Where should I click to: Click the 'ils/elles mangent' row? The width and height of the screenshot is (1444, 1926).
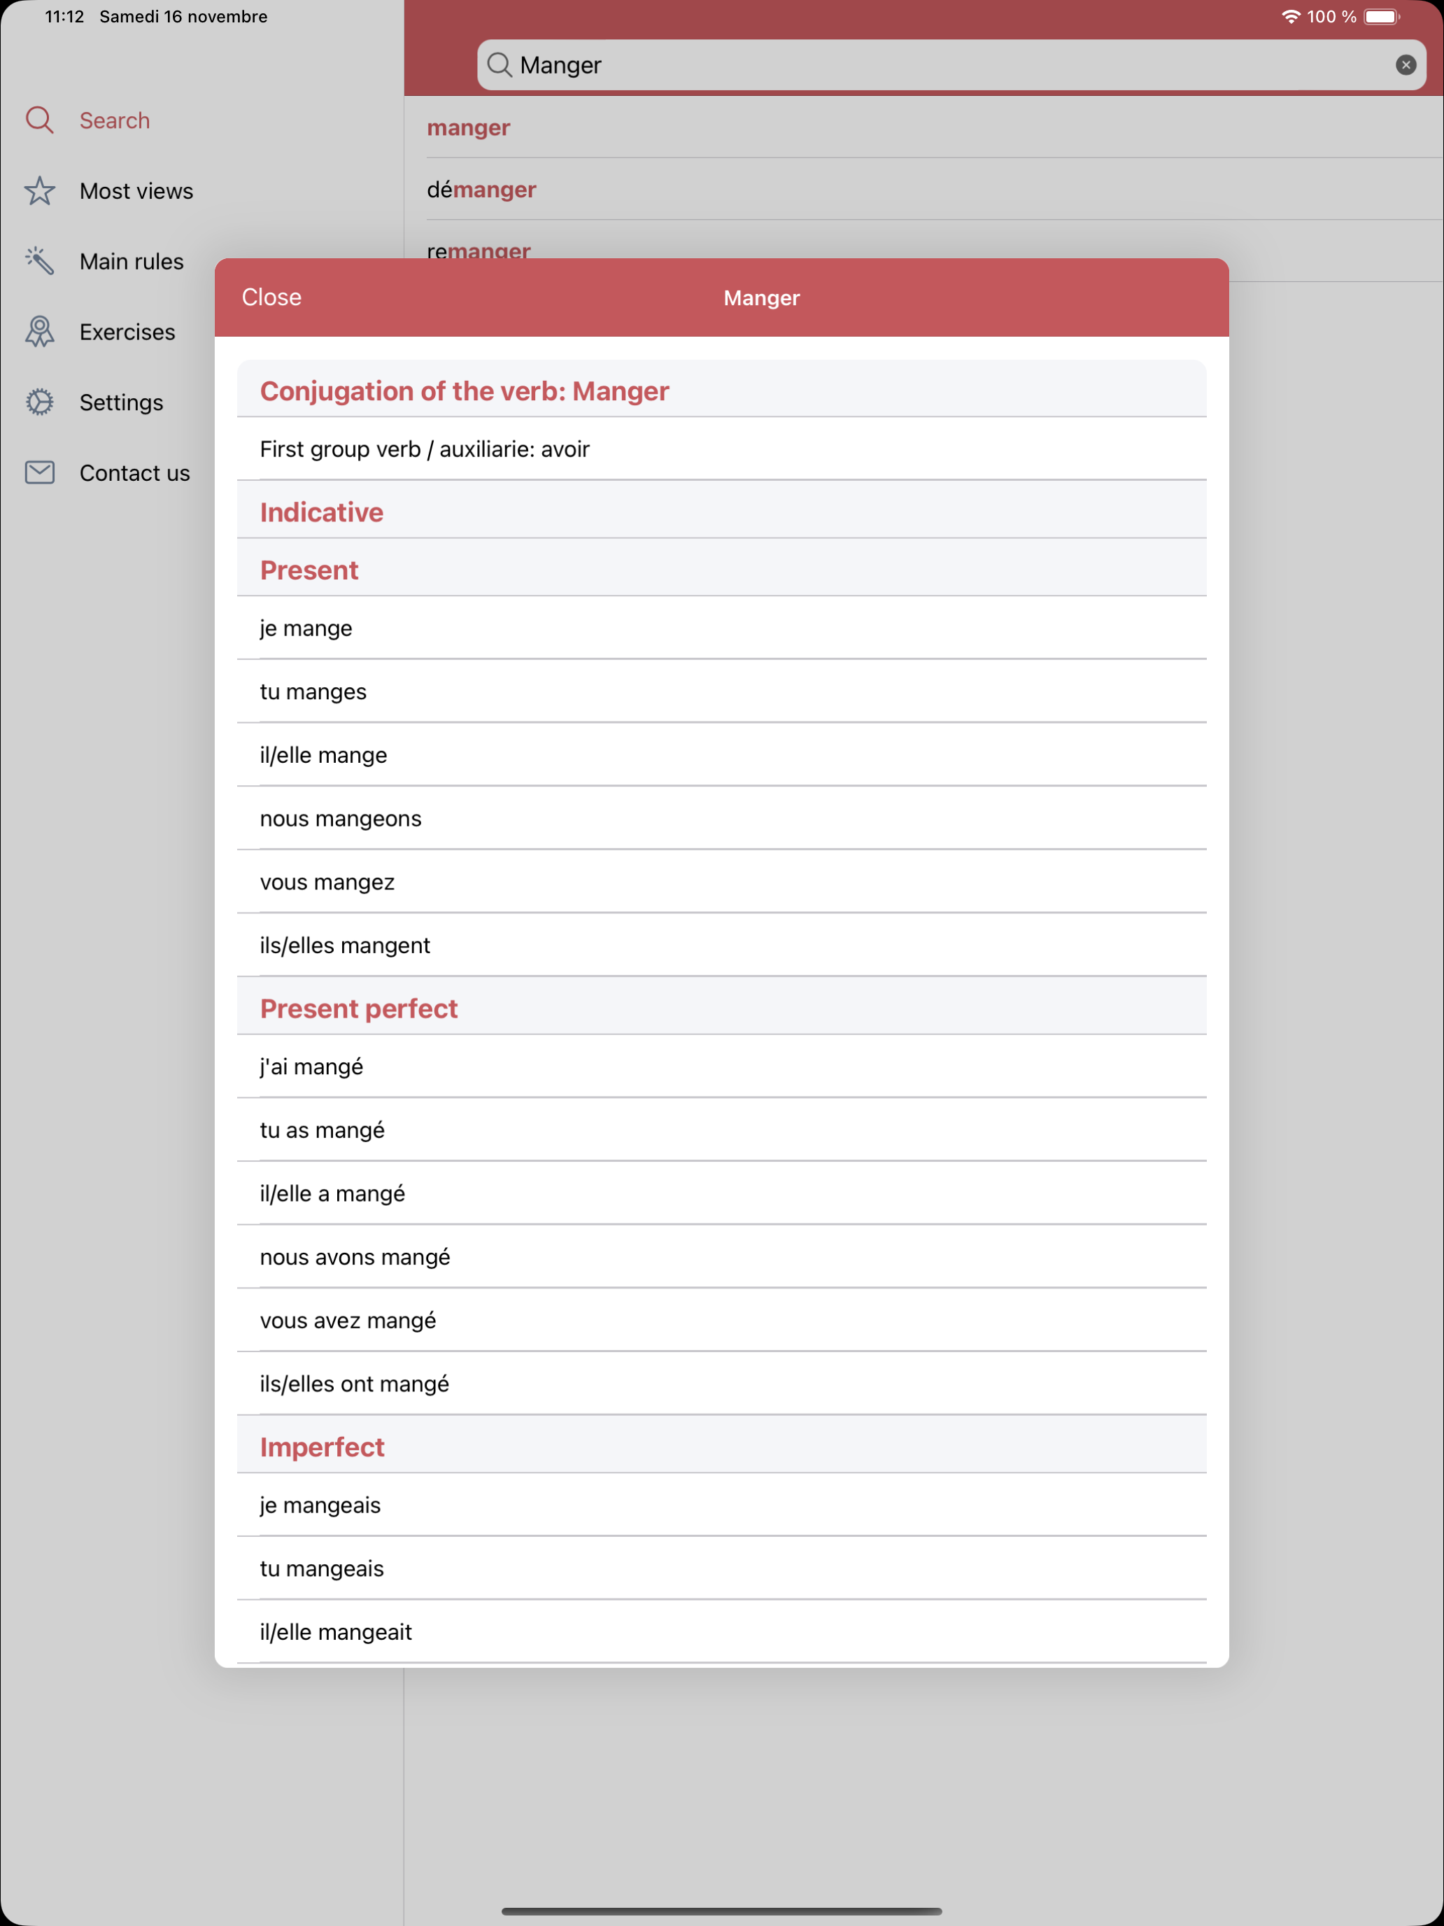point(721,946)
